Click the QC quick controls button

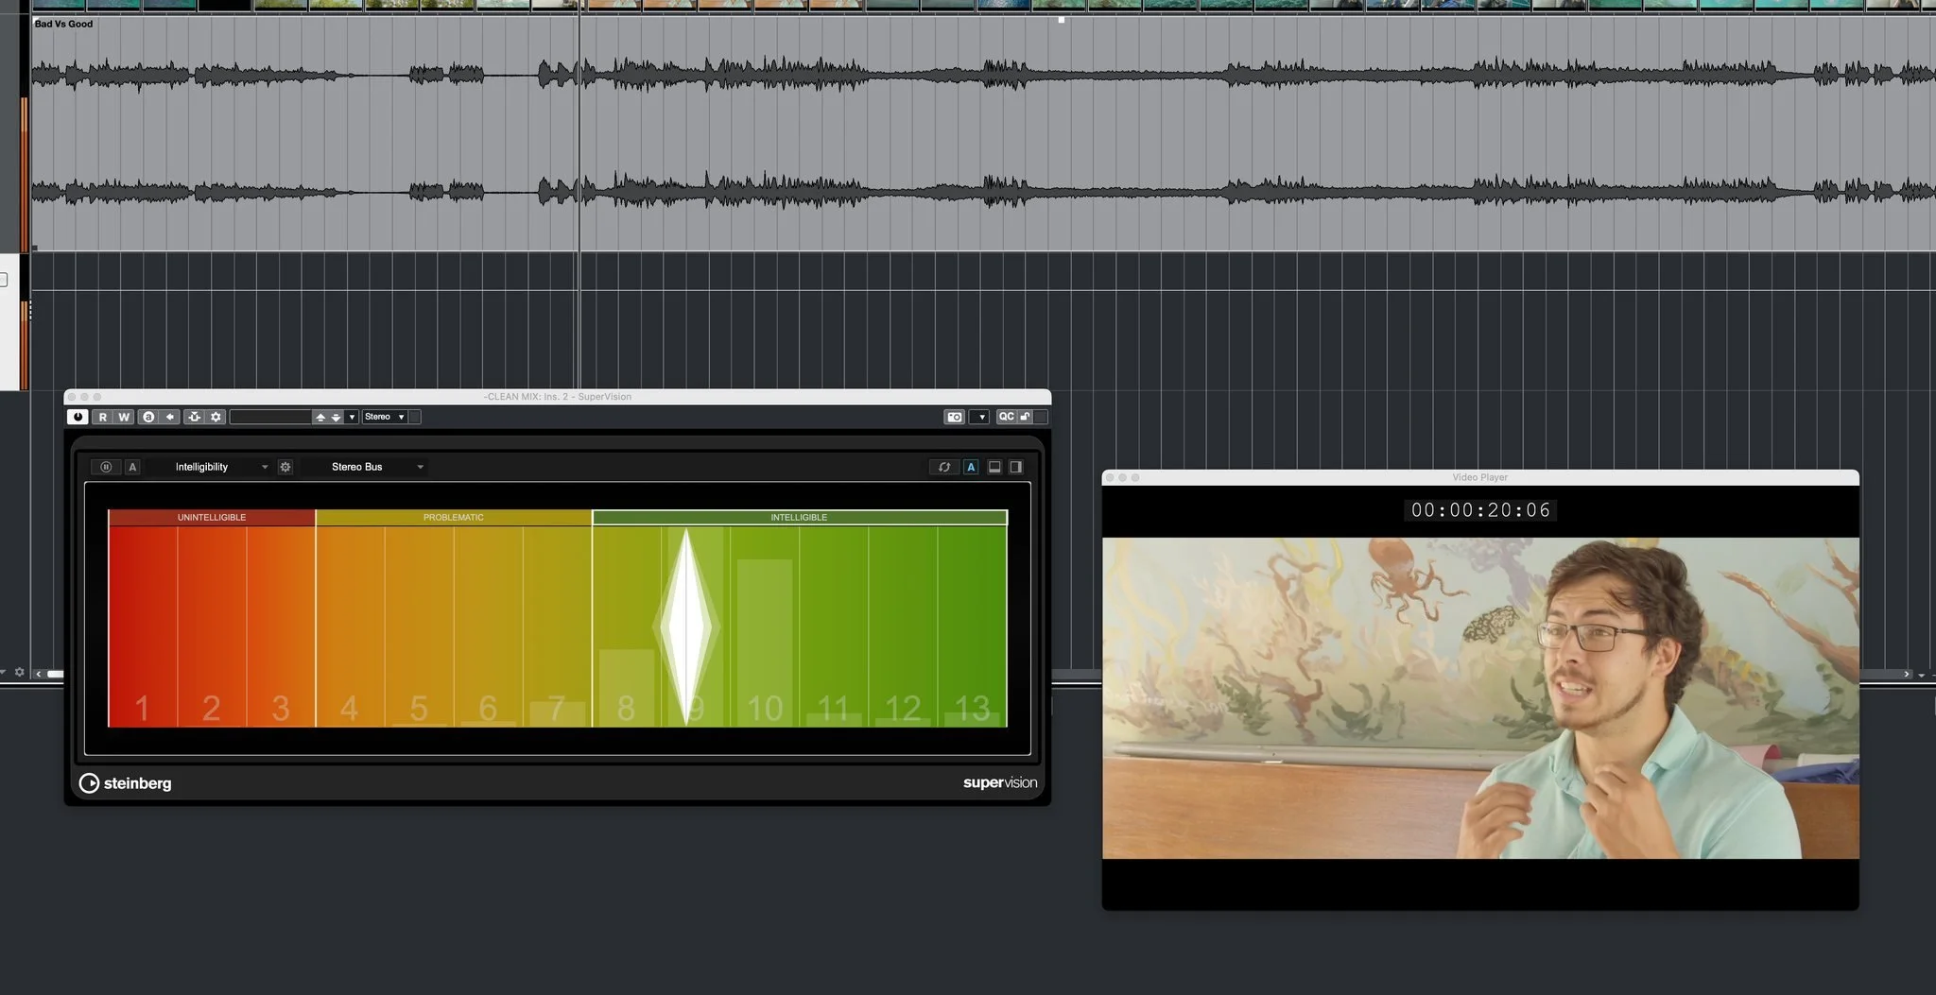[1005, 417]
